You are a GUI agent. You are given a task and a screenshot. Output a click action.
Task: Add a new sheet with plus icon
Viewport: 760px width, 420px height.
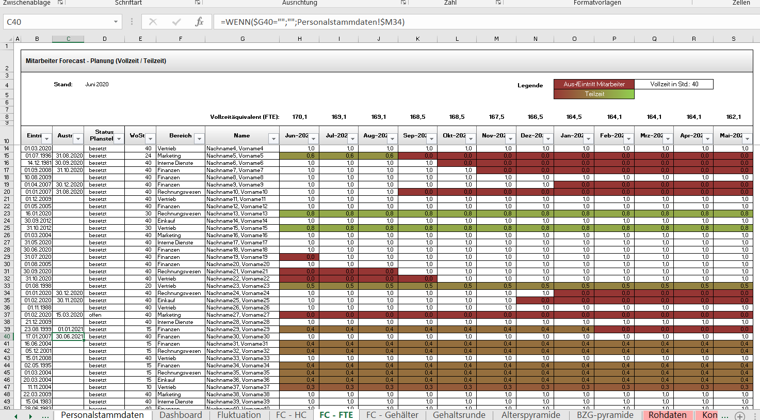(740, 415)
